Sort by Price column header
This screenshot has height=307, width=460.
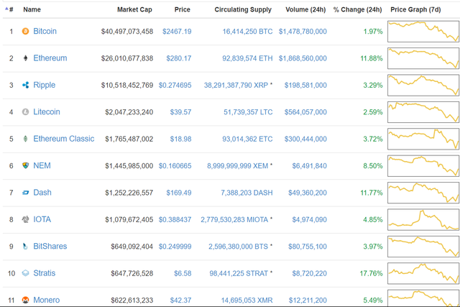coord(182,9)
